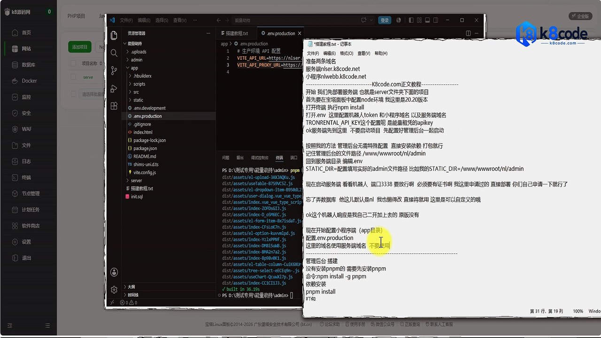Open the 帮助(H) menu in Notepad
This screenshot has width=601, height=338.
tap(381, 53)
